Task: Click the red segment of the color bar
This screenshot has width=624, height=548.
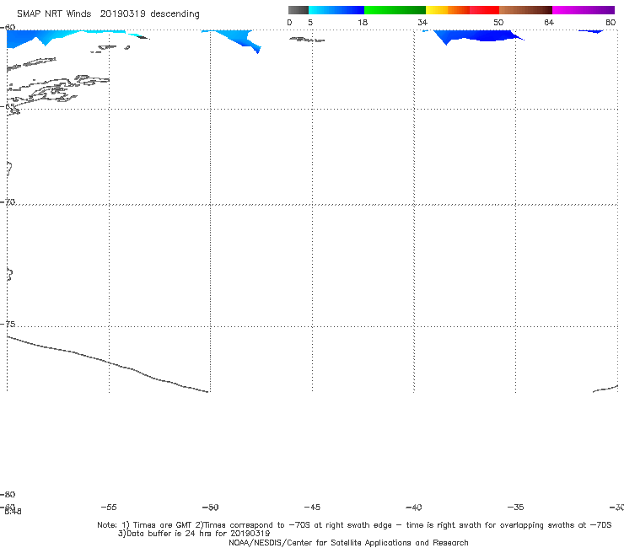Action: point(484,10)
